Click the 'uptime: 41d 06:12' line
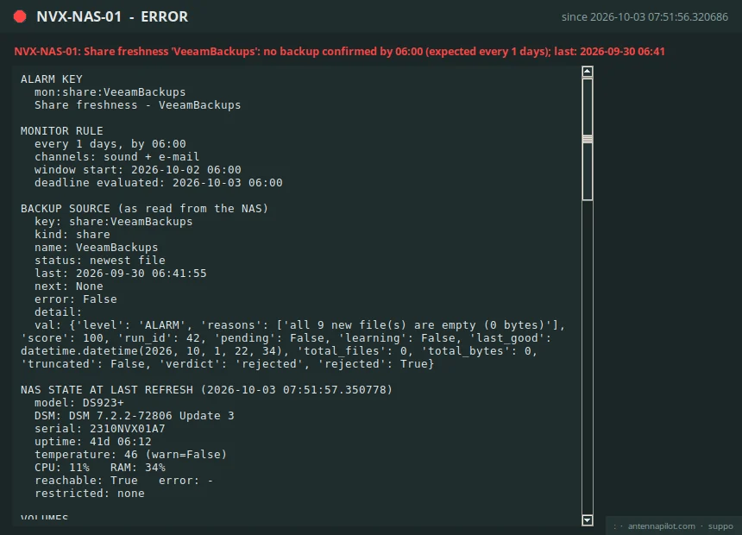The image size is (742, 535). click(93, 441)
